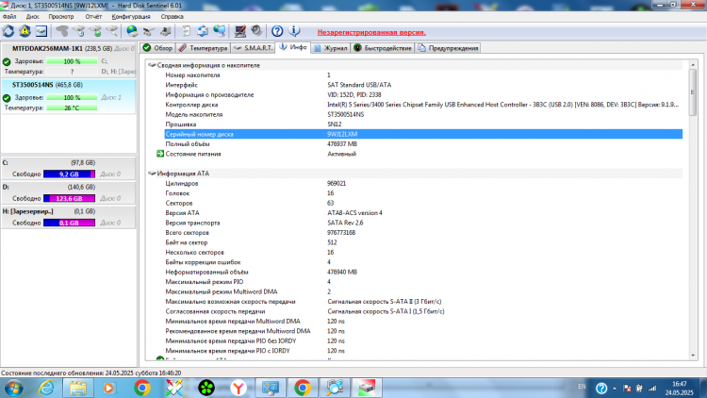Click the disk with magnifier toolbar icon

click(x=112, y=31)
